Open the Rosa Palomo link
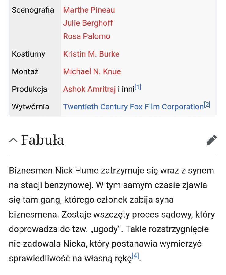The image size is (226, 275). 87,36
